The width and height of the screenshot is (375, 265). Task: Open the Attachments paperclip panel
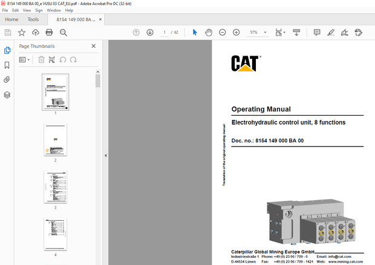click(7, 80)
